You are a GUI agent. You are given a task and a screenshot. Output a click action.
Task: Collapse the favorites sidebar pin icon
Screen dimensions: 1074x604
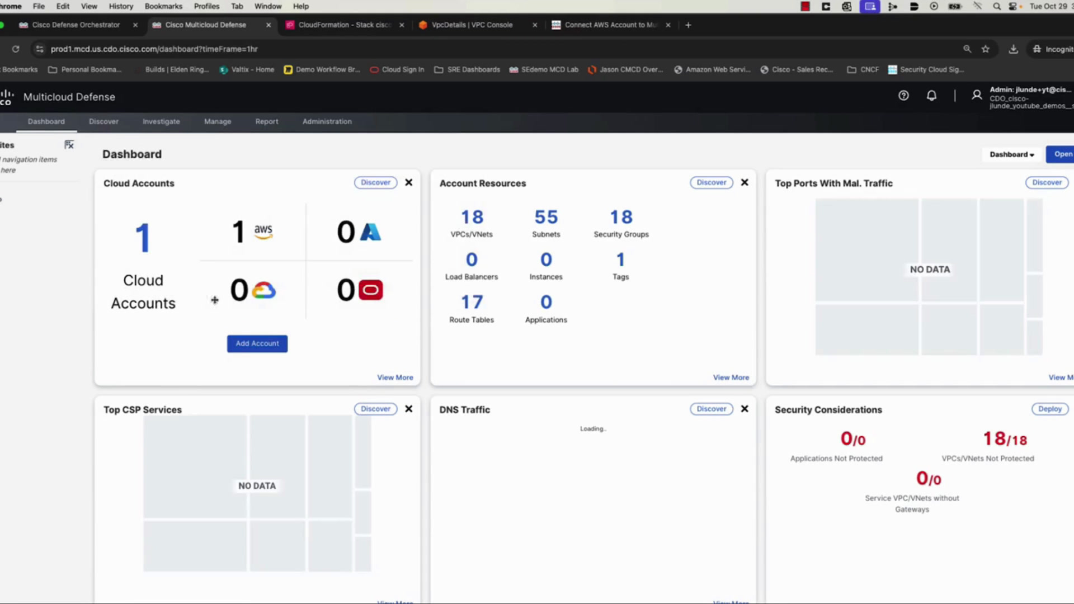click(69, 145)
